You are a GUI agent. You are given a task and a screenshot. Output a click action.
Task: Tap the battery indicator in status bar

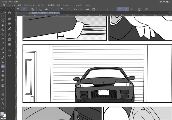pyautogui.click(x=168, y=2)
